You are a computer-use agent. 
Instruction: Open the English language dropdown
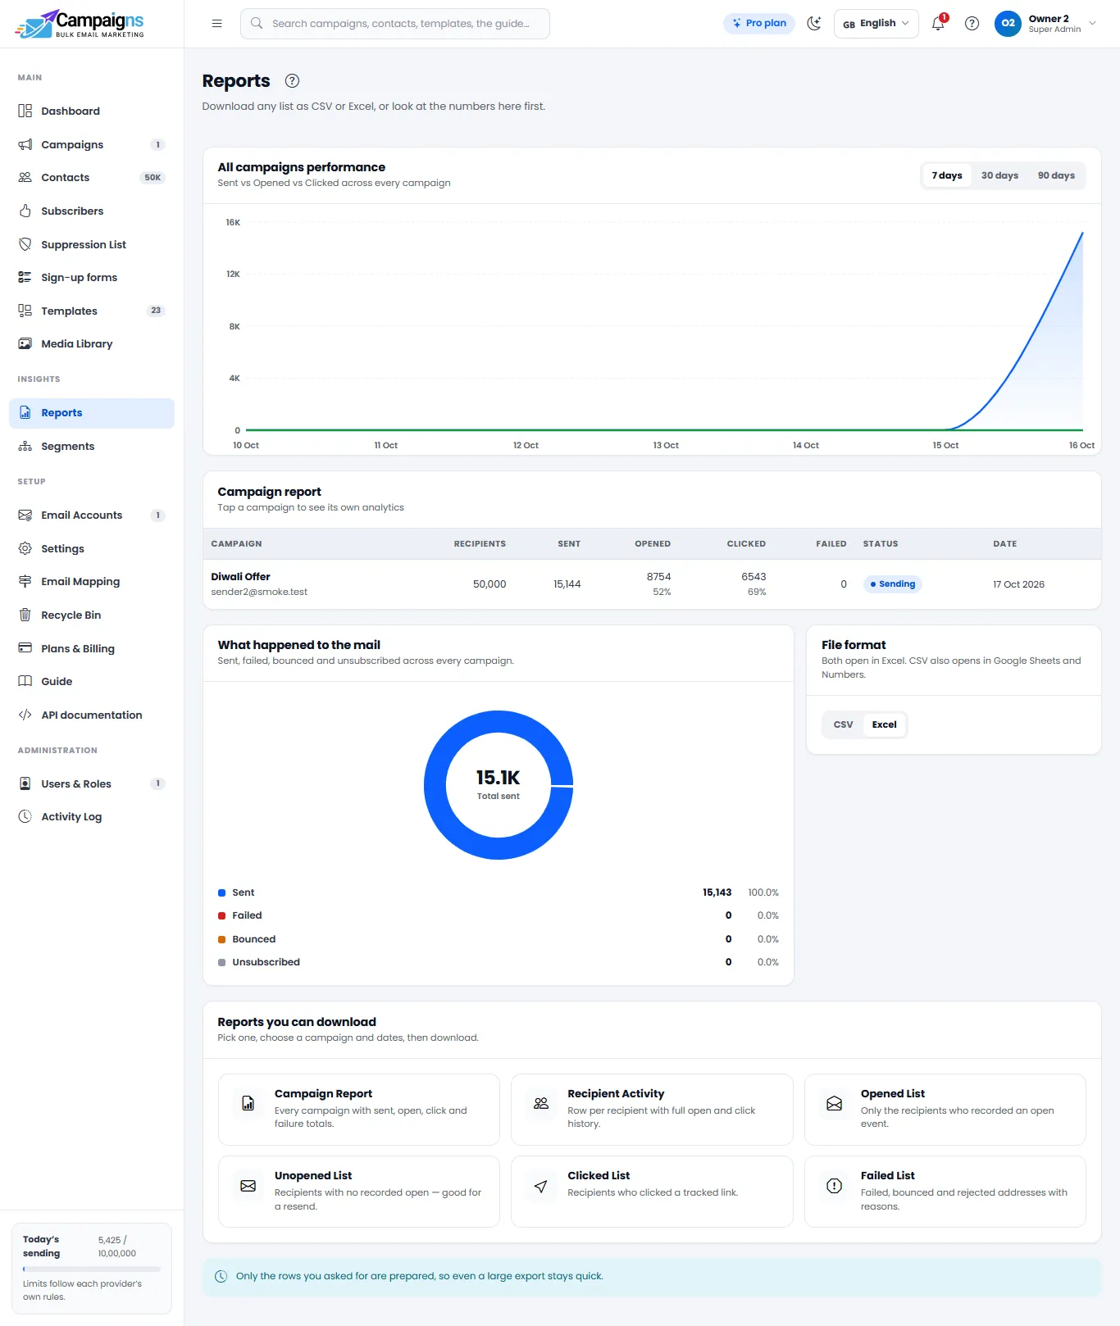tap(876, 24)
